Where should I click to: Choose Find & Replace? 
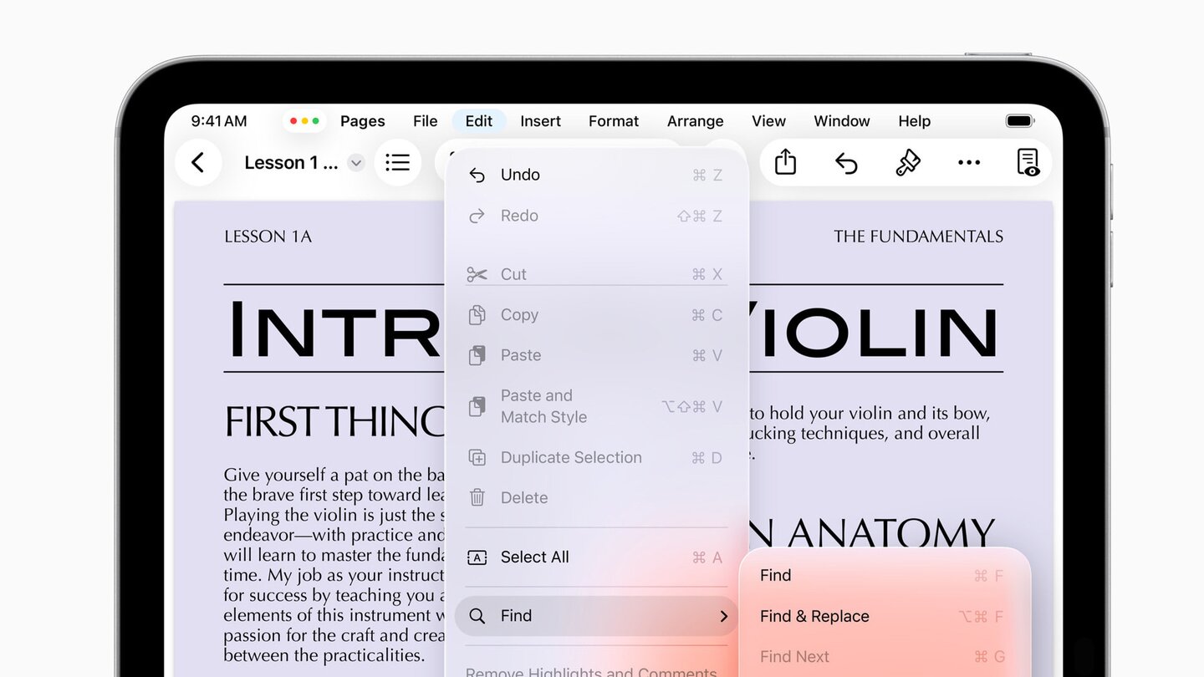[885, 616]
